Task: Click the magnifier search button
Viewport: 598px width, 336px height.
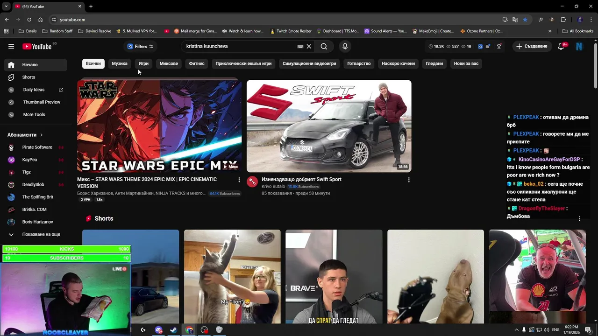Action: [x=324, y=46]
